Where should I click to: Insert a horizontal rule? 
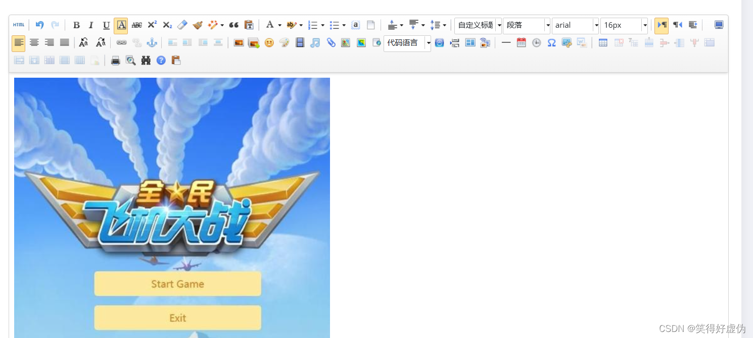[506, 43]
